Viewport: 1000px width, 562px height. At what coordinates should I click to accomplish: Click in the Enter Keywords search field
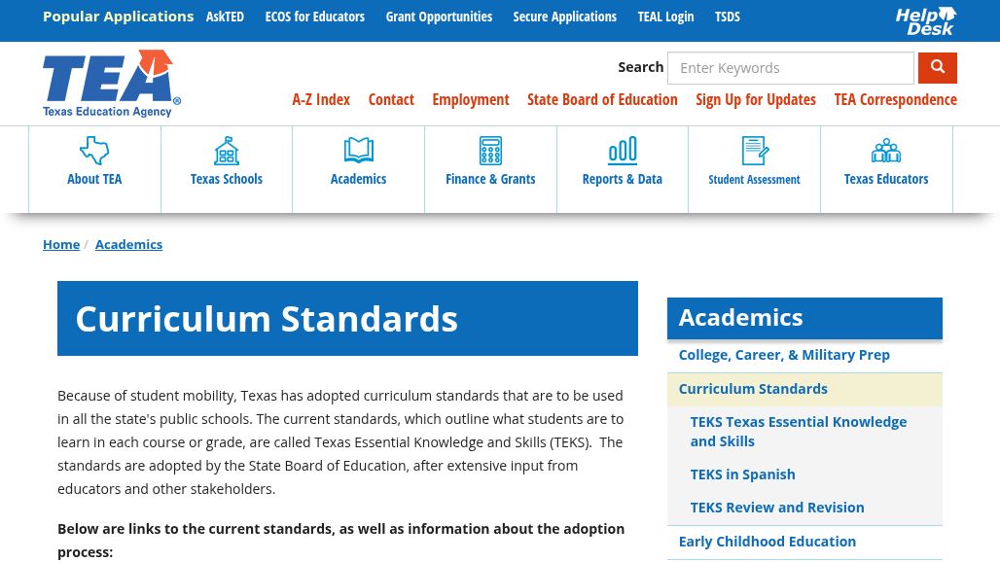790,68
